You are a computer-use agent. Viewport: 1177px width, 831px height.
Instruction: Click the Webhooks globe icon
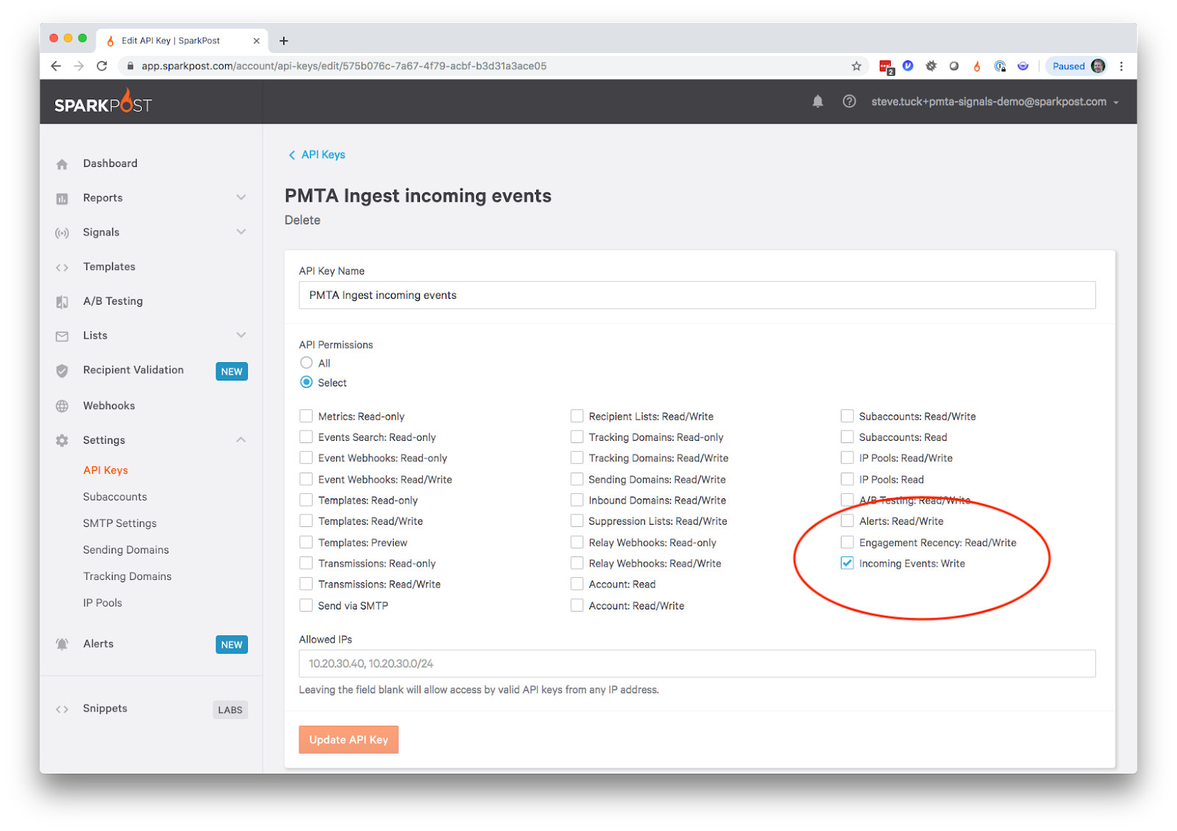point(62,406)
